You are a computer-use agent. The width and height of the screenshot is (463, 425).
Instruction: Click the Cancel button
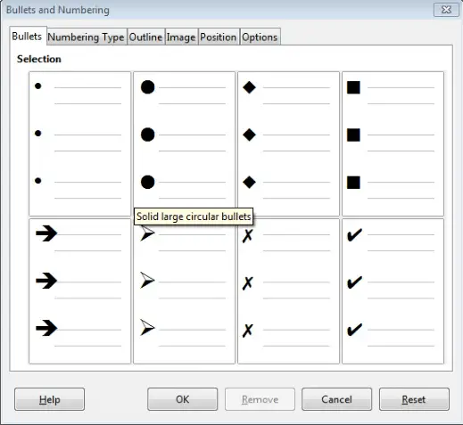point(336,399)
